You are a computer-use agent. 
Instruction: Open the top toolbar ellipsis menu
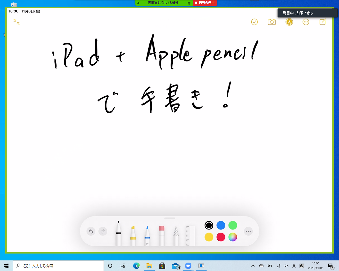coord(306,22)
